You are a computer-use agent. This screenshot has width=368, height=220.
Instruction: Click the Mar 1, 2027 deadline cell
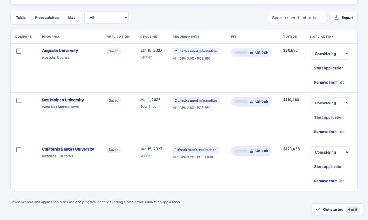click(150, 100)
